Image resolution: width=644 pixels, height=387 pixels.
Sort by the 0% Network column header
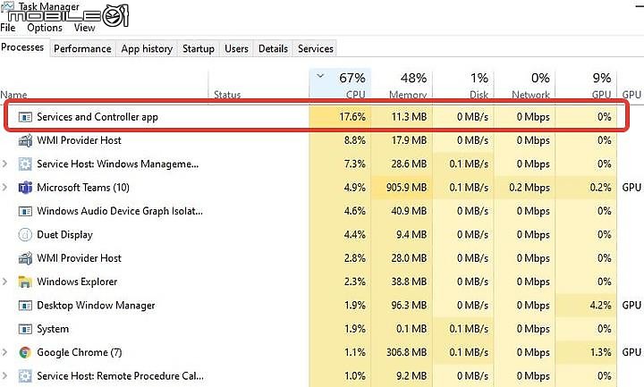coord(524,86)
